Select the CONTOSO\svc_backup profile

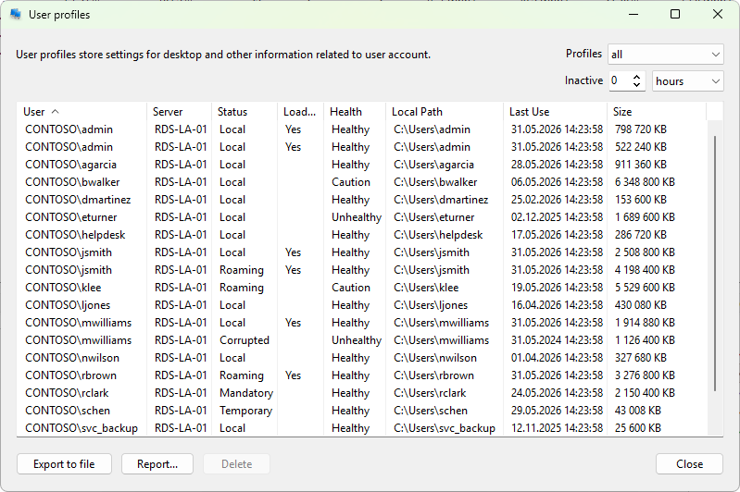(x=362, y=428)
